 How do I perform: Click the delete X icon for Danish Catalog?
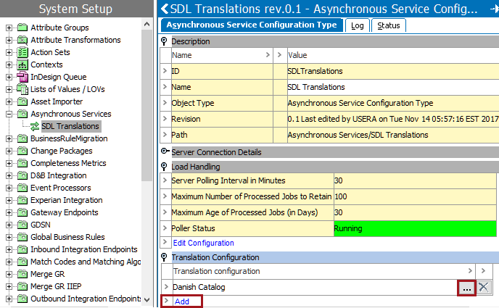click(x=484, y=287)
